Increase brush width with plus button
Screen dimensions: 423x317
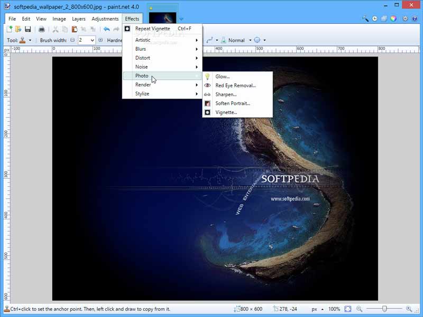[100, 40]
